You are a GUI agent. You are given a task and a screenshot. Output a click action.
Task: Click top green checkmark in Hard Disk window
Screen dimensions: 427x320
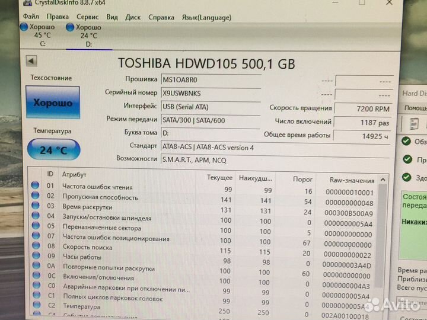(x=406, y=140)
